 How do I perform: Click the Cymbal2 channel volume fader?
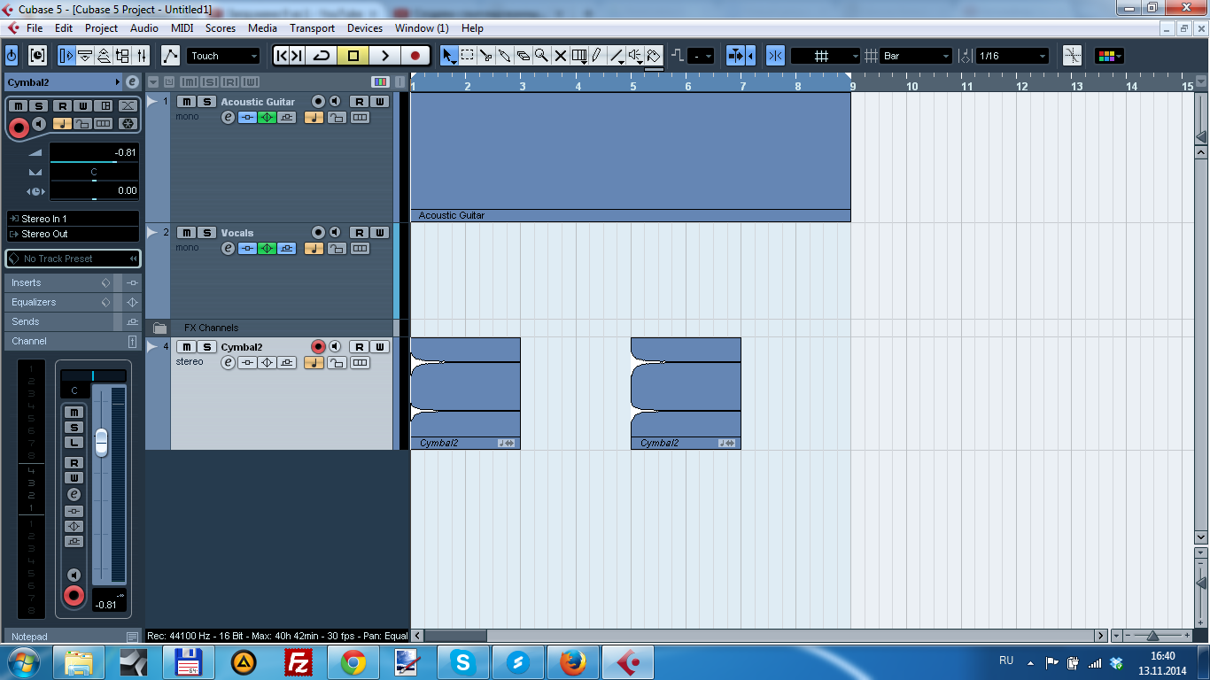pos(101,441)
